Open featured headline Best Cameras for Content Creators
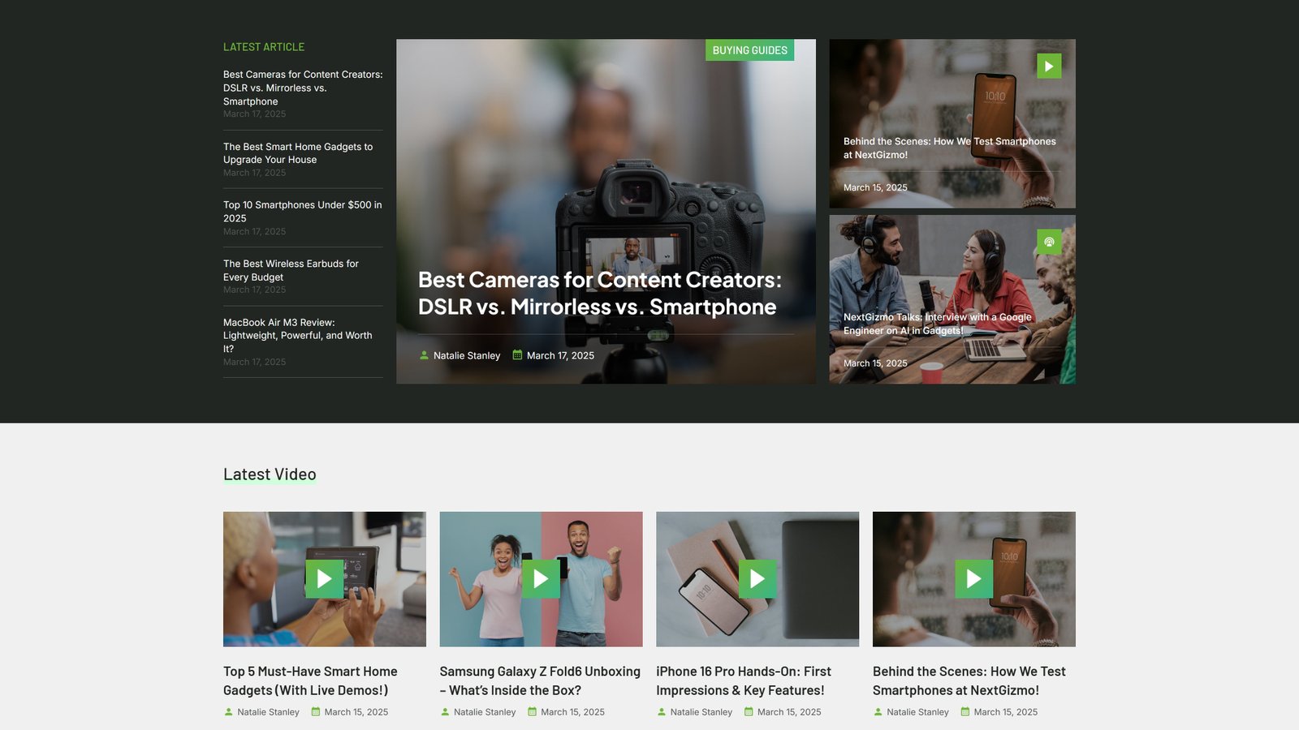Viewport: 1299px width, 730px height. click(599, 293)
